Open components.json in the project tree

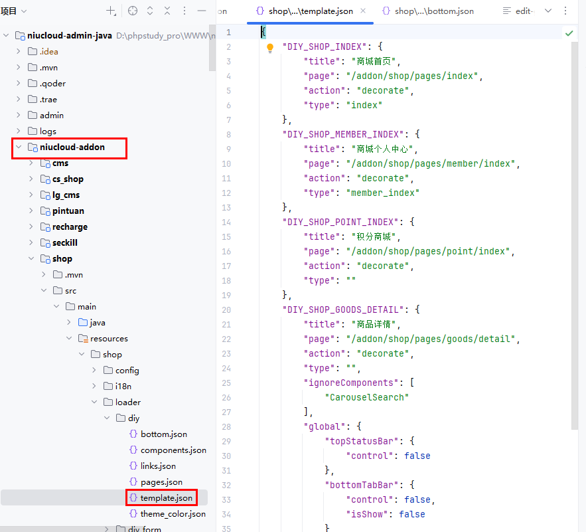[x=173, y=450]
